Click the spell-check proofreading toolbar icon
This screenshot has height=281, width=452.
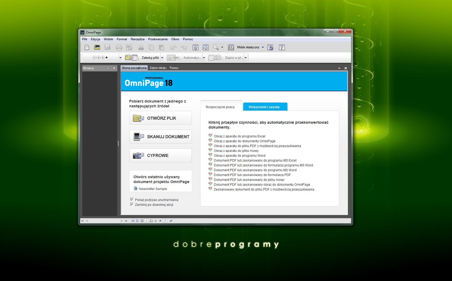point(129,48)
